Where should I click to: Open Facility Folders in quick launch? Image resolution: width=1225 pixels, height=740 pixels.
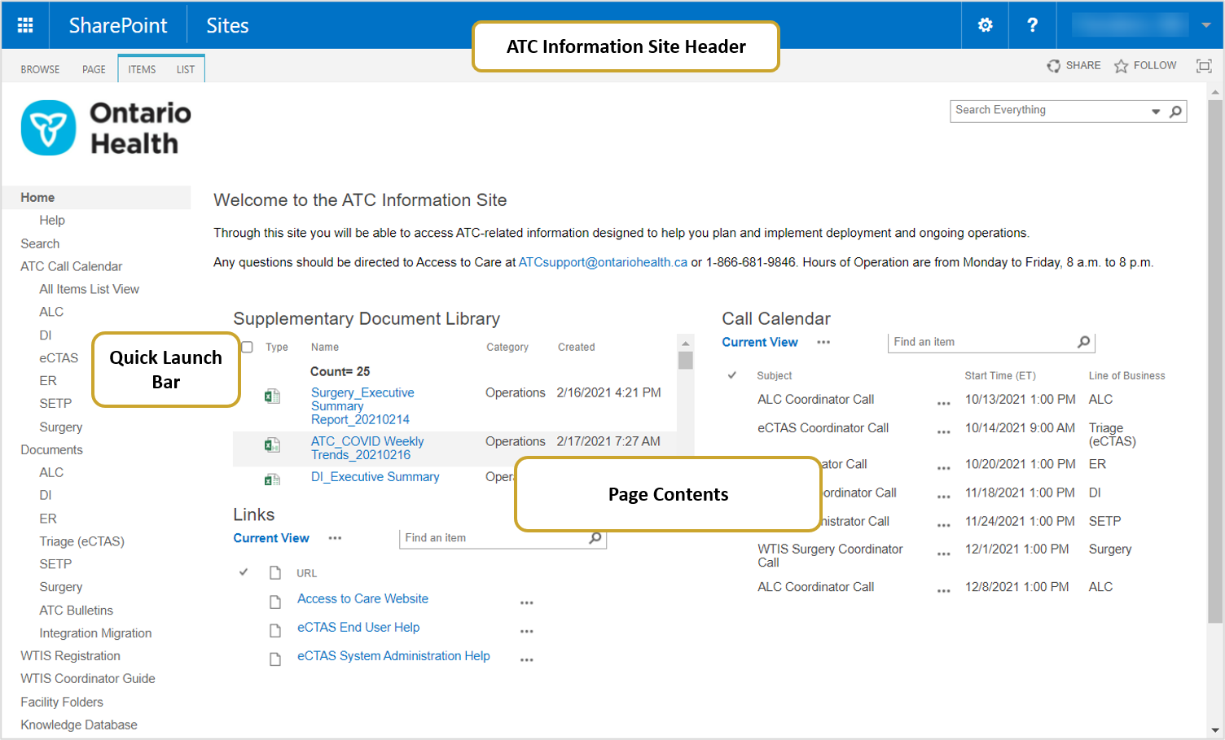(62, 702)
